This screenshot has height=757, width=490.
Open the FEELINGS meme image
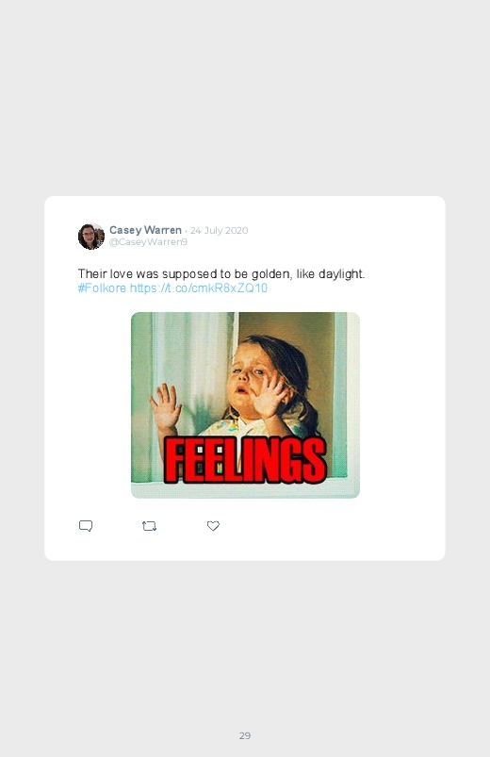click(x=245, y=405)
